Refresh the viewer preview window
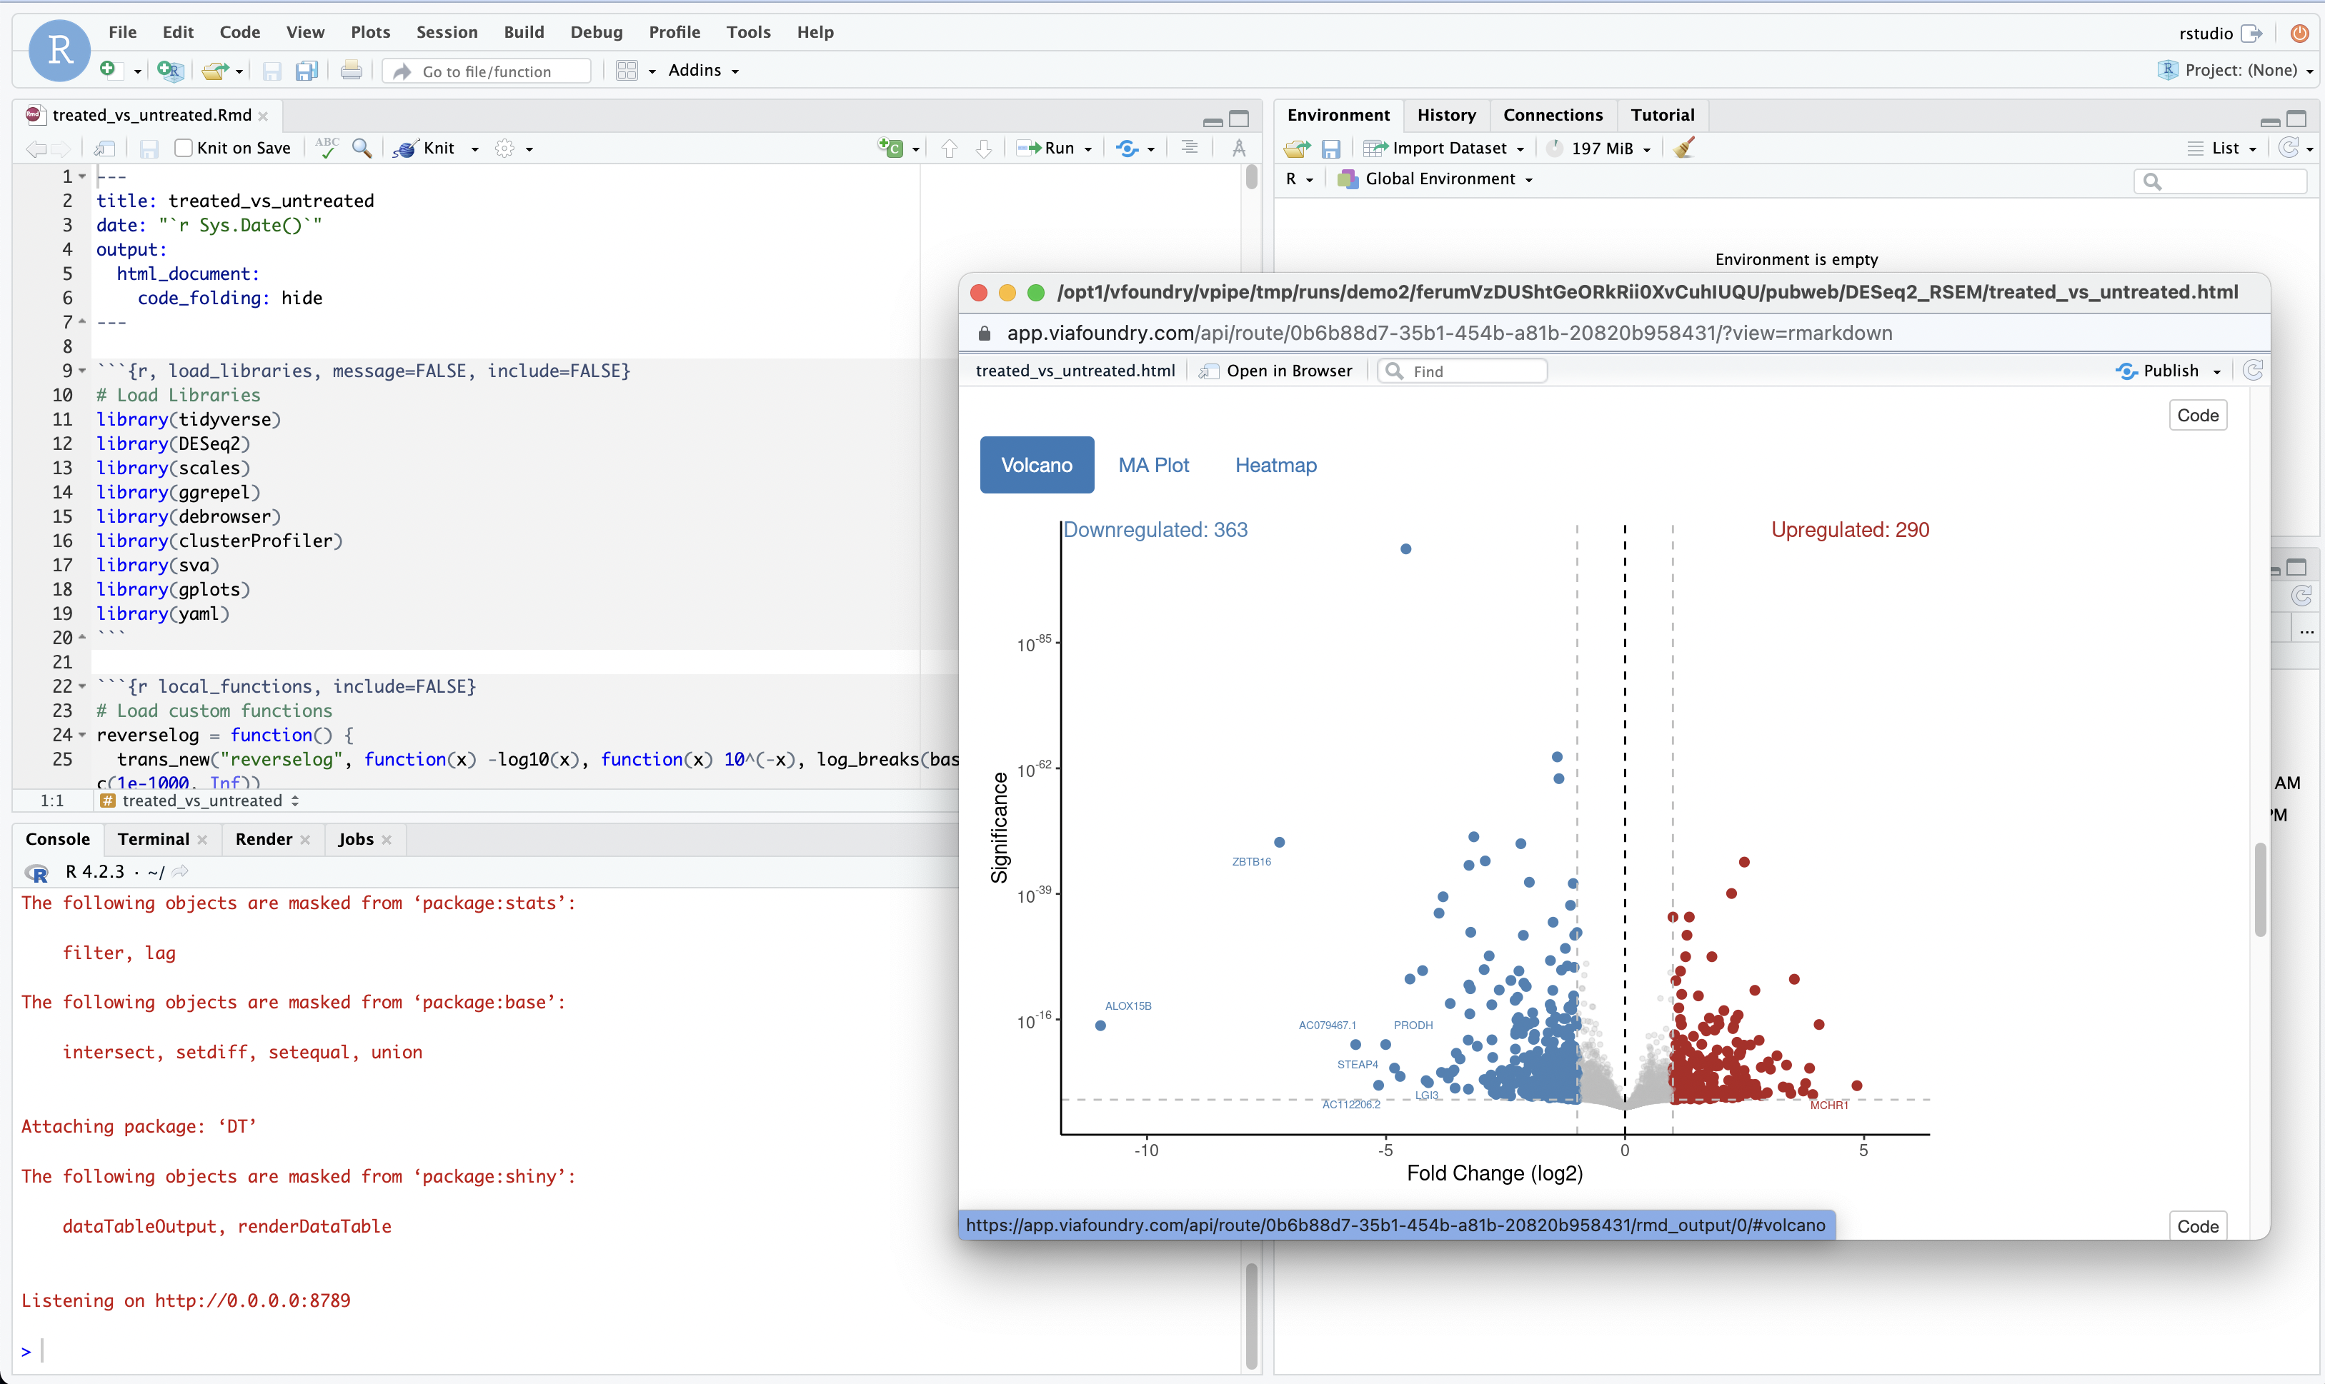Image resolution: width=2325 pixels, height=1384 pixels. tap(2252, 370)
